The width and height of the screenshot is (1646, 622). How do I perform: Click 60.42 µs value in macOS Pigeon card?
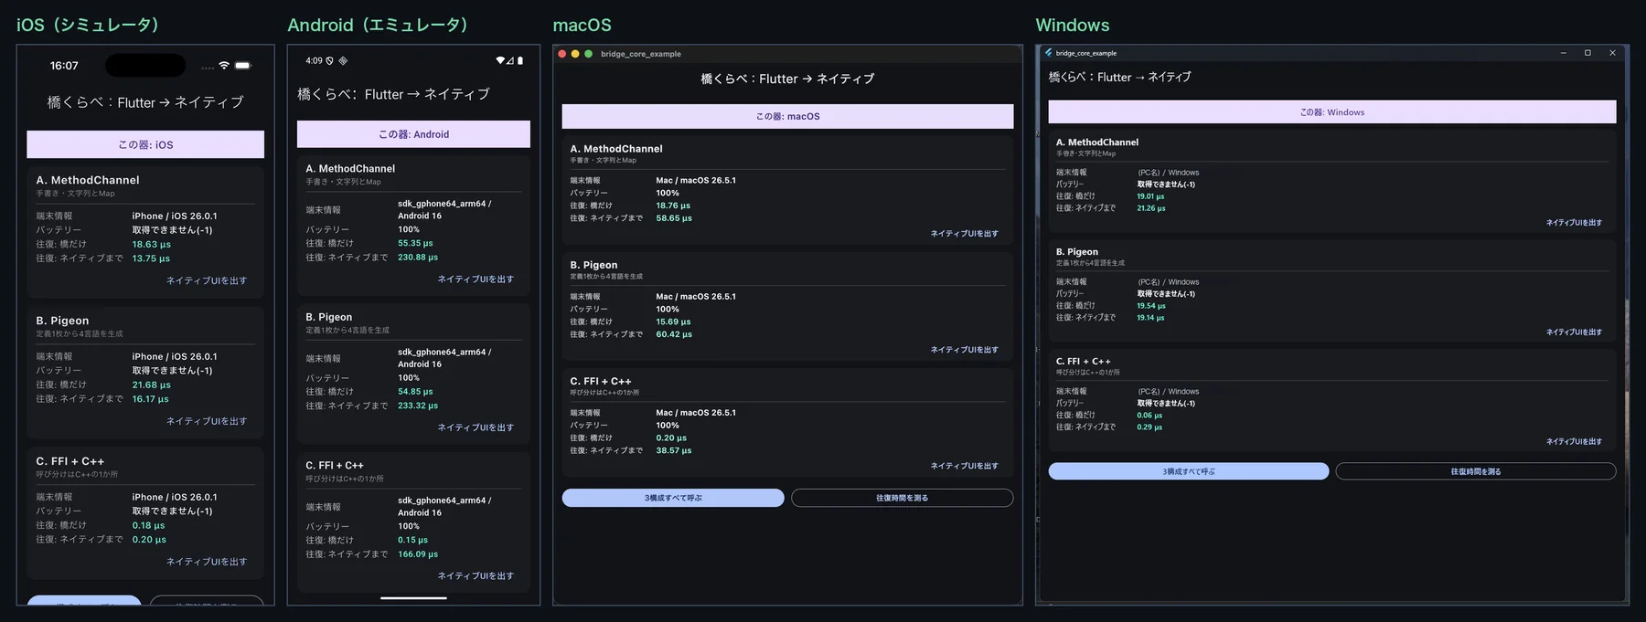pyautogui.click(x=674, y=334)
